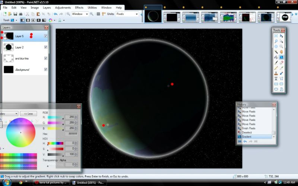This screenshot has width=298, height=186.
Task: Choose the conical gradient type
Action: [x=44, y=20]
